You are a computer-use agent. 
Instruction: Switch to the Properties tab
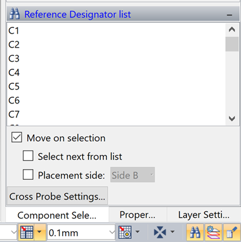click(138, 215)
